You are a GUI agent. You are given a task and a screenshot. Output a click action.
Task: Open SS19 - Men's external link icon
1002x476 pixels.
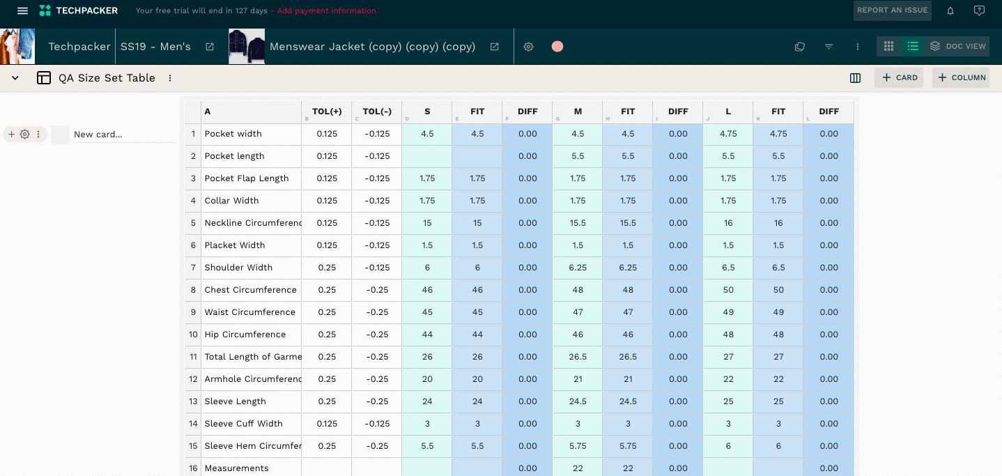pyautogui.click(x=210, y=47)
